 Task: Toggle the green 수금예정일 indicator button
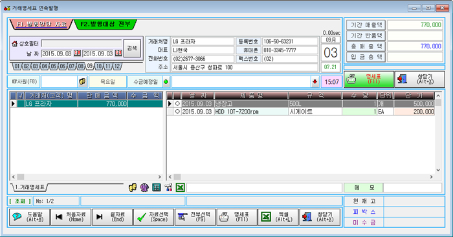166,82
